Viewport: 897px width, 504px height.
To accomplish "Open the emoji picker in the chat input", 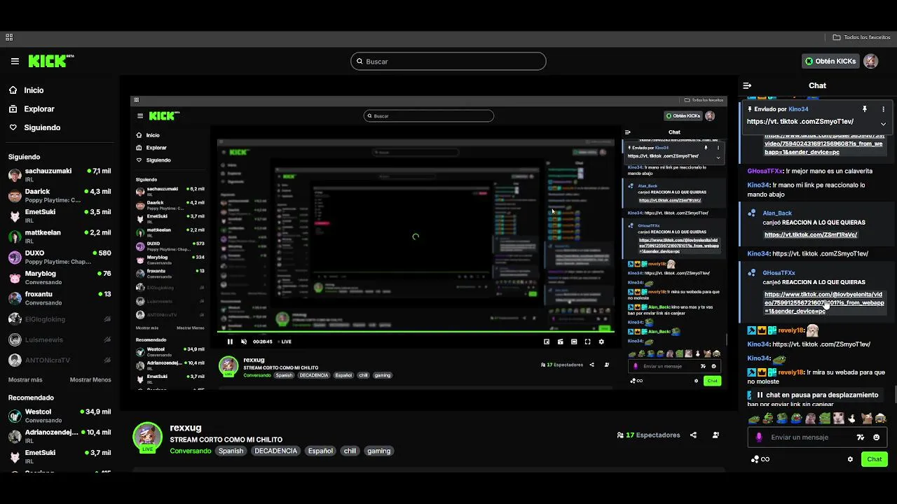I will click(x=876, y=437).
